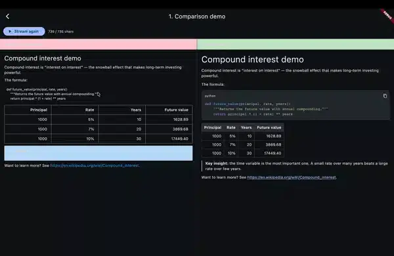Image resolution: width=394 pixels, height=256 pixels.
Task: Click the 10% cell in right pane table
Action: coord(232,153)
